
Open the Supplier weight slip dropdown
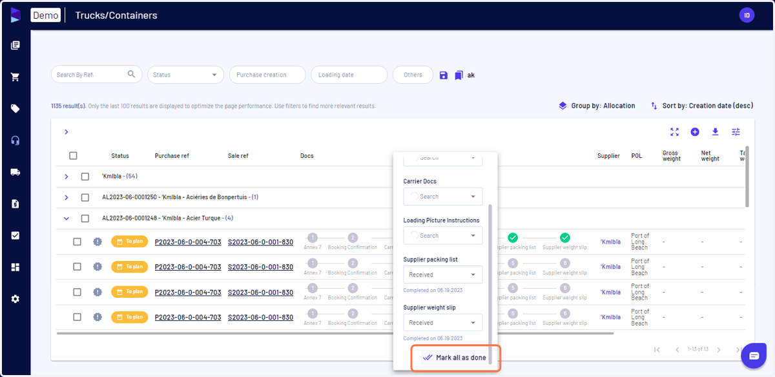pos(442,322)
